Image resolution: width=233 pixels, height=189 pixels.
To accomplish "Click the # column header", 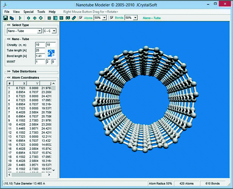I will [10, 83].
